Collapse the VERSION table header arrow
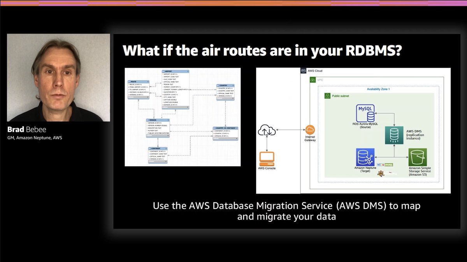467x262 pixels. [168, 120]
